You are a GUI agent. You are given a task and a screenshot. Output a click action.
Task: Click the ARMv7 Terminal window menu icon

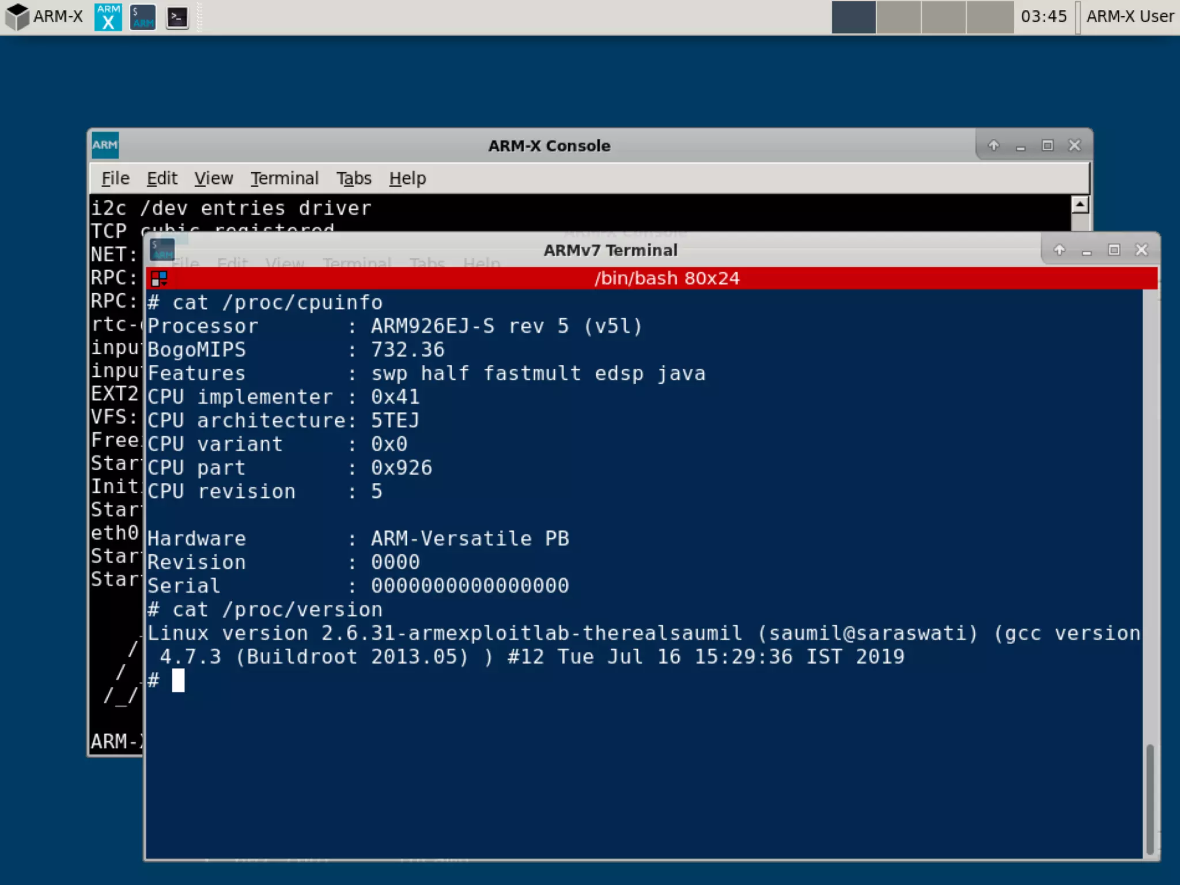[162, 250]
